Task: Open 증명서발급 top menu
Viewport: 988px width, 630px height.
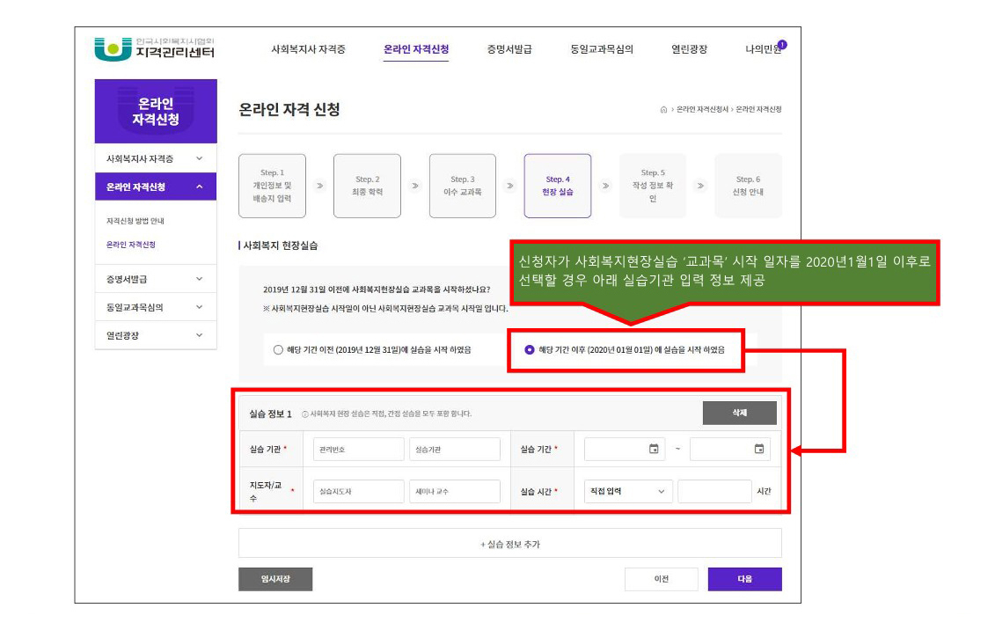Action: coord(509,49)
